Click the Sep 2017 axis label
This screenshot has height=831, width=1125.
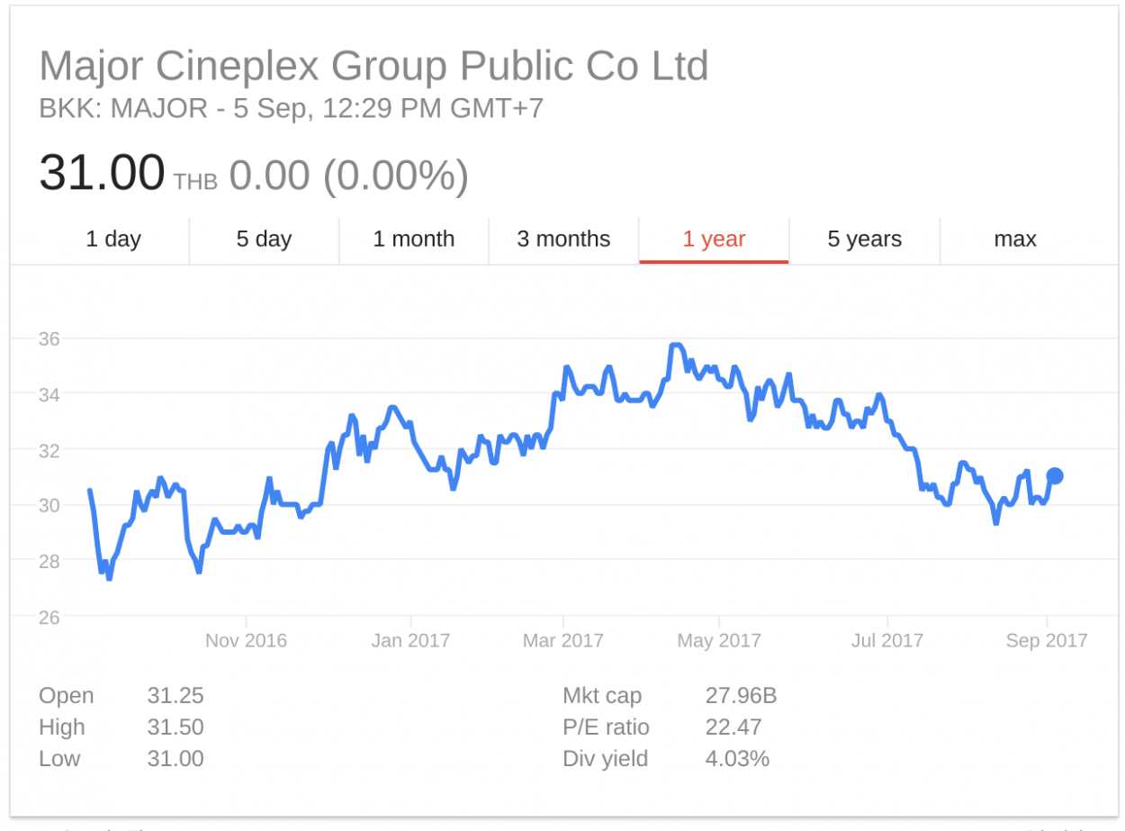pos(1046,641)
